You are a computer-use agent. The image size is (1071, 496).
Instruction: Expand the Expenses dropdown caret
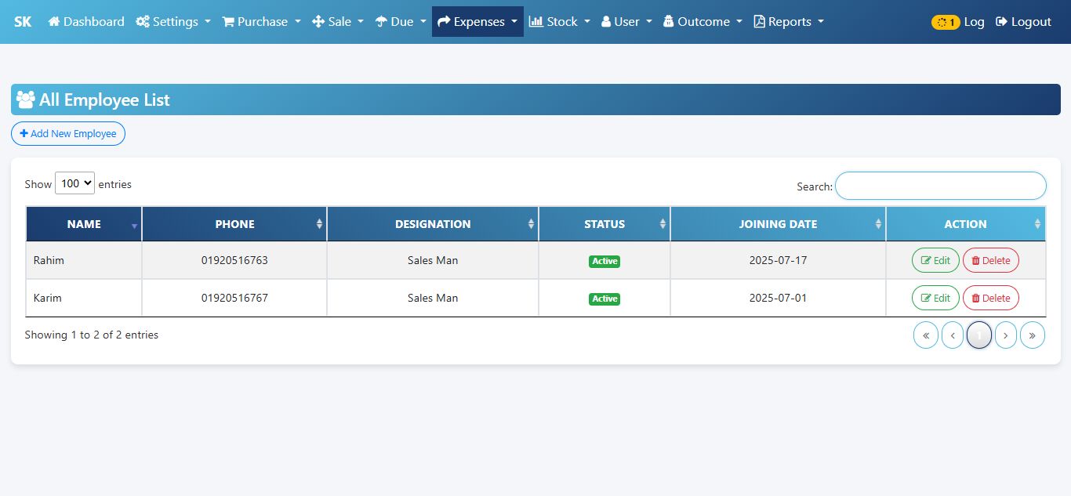coord(514,22)
